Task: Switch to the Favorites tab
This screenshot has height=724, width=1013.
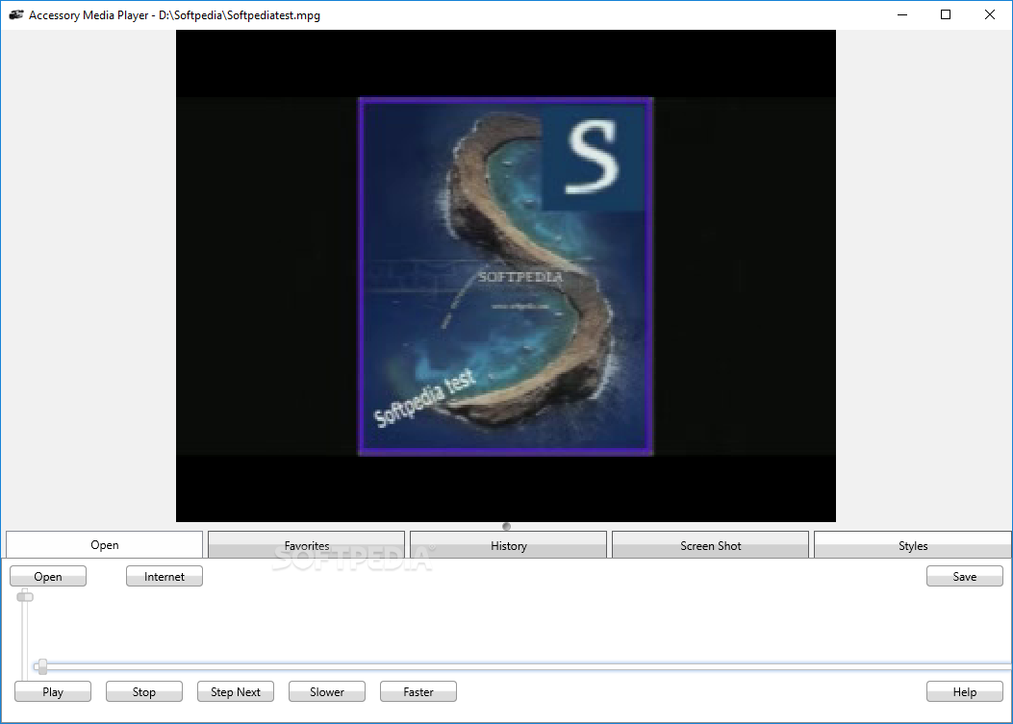Action: coord(306,545)
